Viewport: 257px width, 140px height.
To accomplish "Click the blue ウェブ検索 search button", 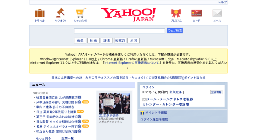I will 175,30.
